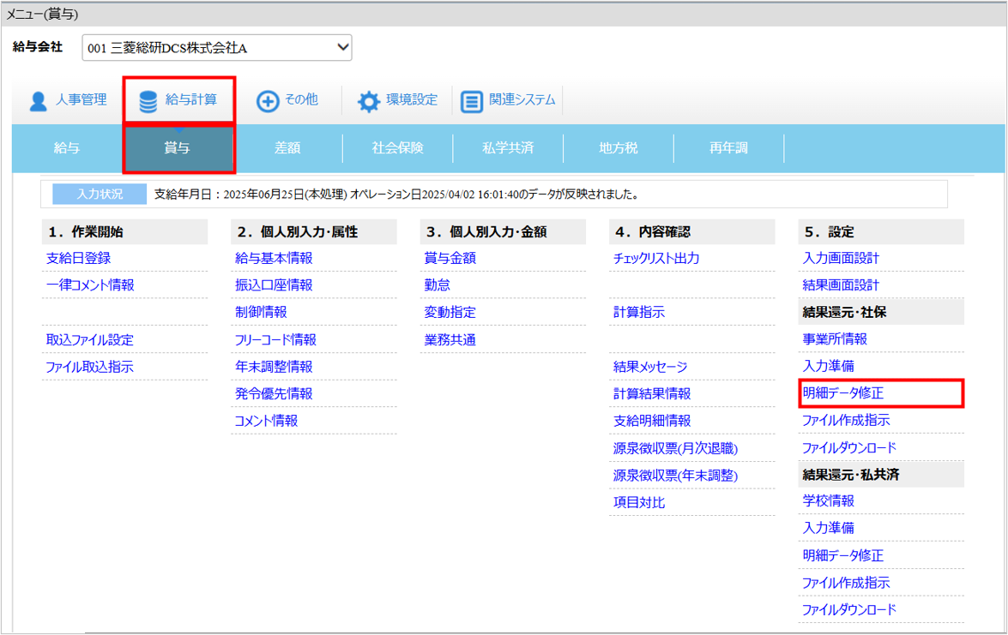Open the 関連システム menu label
Image resolution: width=1008 pixels, height=635 pixels.
click(x=522, y=99)
